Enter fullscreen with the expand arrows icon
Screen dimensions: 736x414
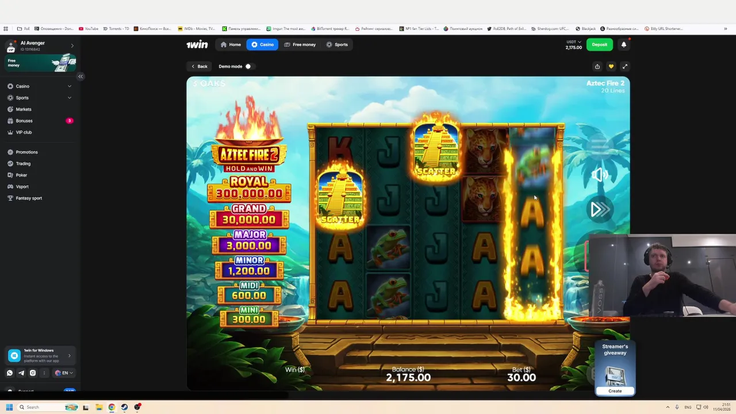625,67
